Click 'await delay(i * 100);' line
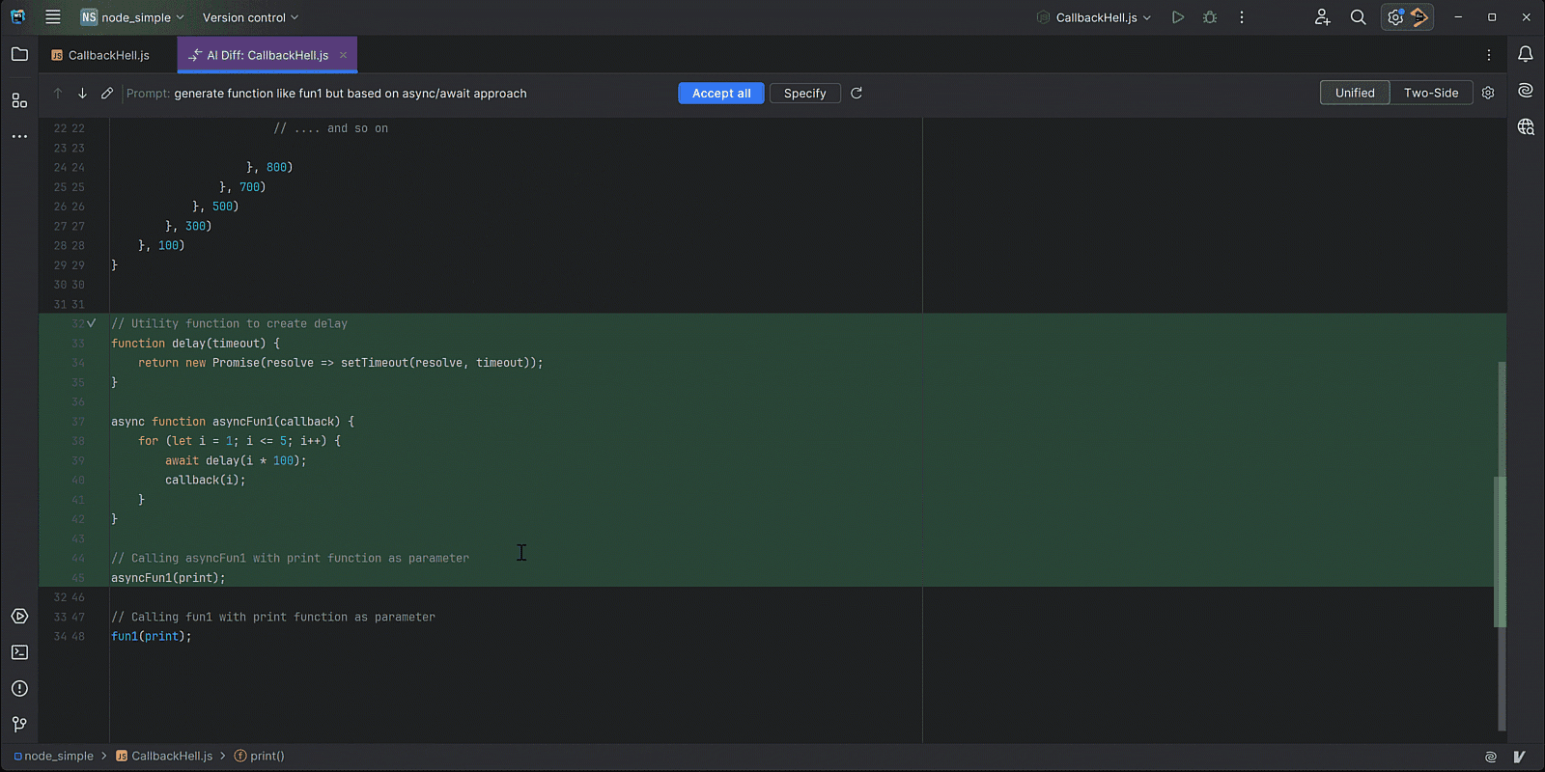 (236, 460)
